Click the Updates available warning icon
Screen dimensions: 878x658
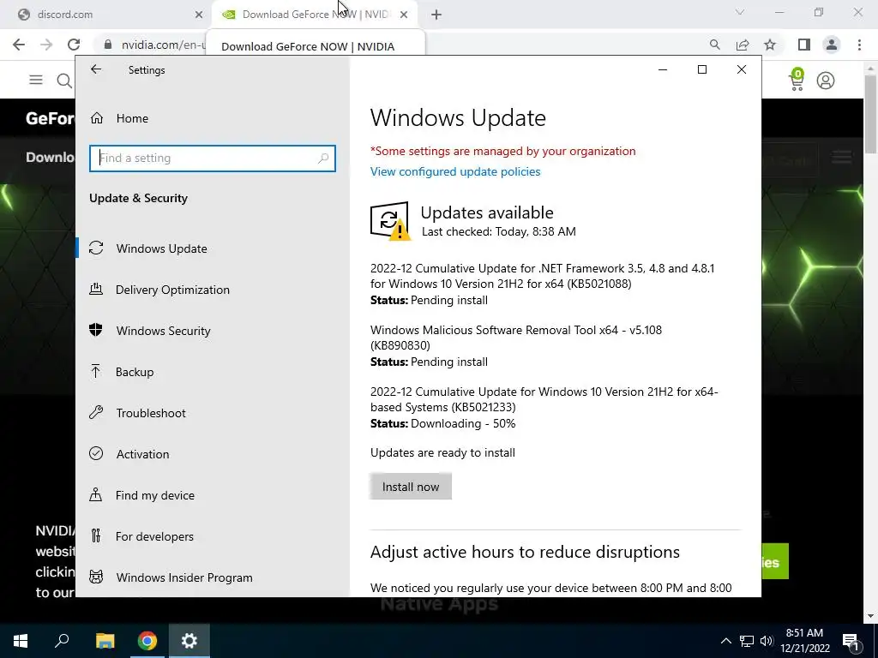(390, 221)
